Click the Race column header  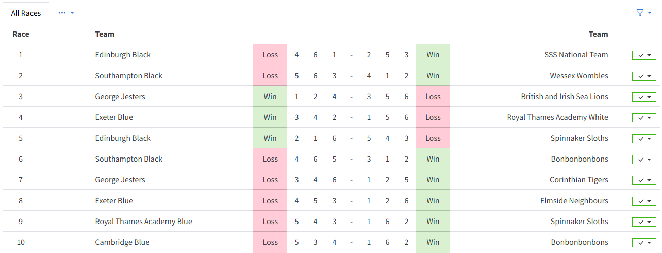[21, 34]
